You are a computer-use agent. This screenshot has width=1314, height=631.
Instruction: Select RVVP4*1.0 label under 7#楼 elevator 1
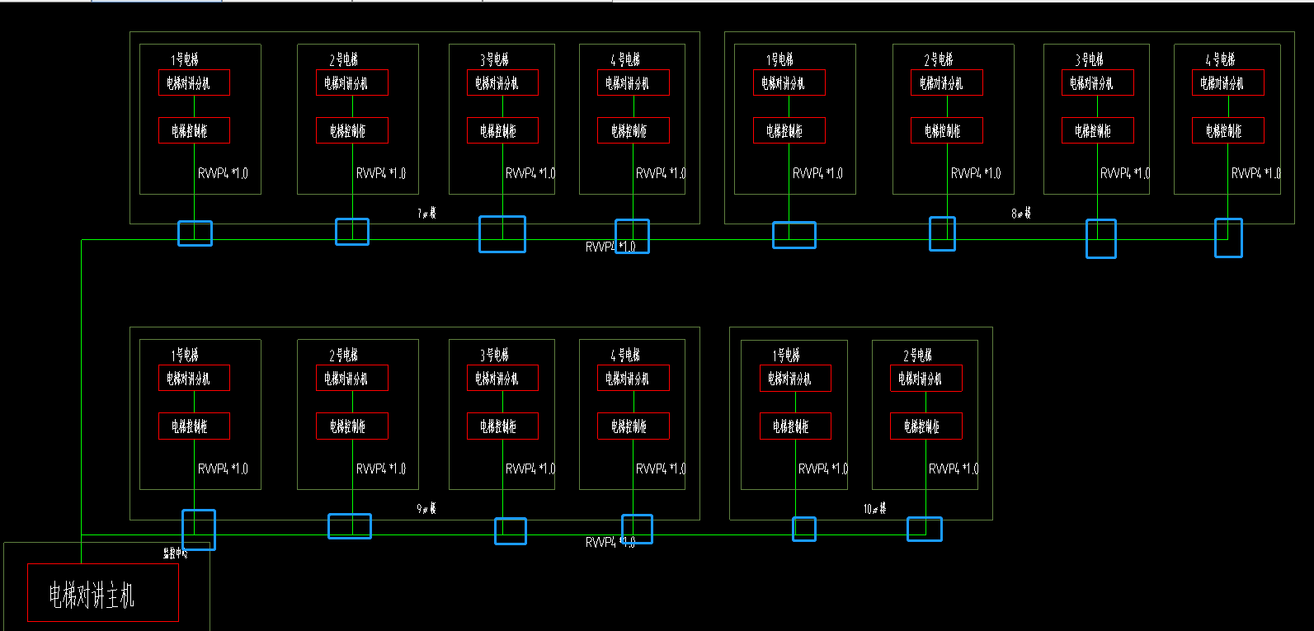(223, 173)
